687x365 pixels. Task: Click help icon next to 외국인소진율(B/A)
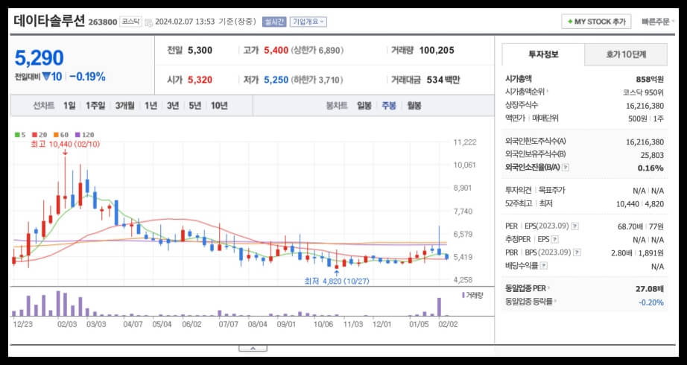pos(566,168)
